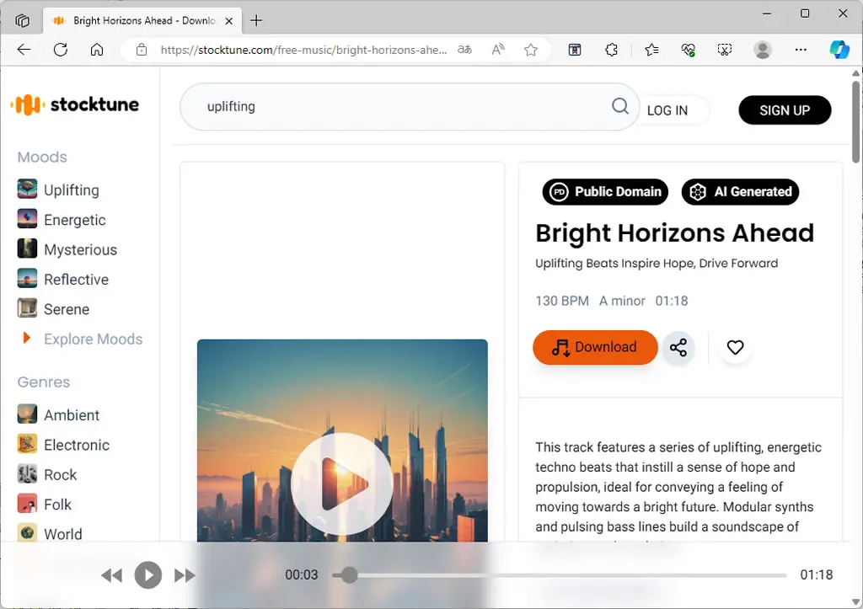
Task: Open the Copilot icon in the Edge toolbar
Action: 839,50
